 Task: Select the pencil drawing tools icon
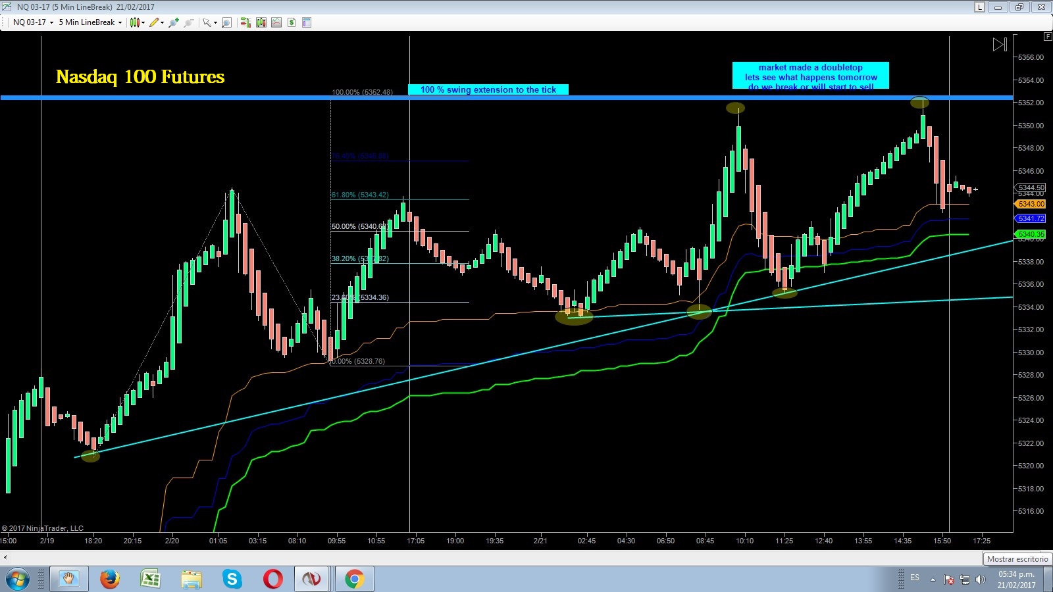tap(154, 22)
